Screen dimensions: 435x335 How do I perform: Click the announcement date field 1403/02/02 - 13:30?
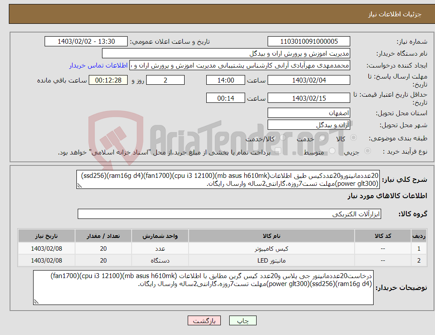point(86,41)
